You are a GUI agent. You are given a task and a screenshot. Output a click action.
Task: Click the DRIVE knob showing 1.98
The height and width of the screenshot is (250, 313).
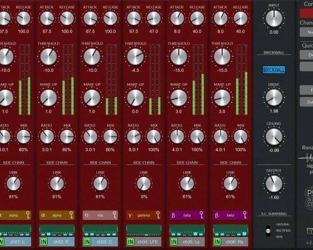pyautogui.click(x=274, y=97)
